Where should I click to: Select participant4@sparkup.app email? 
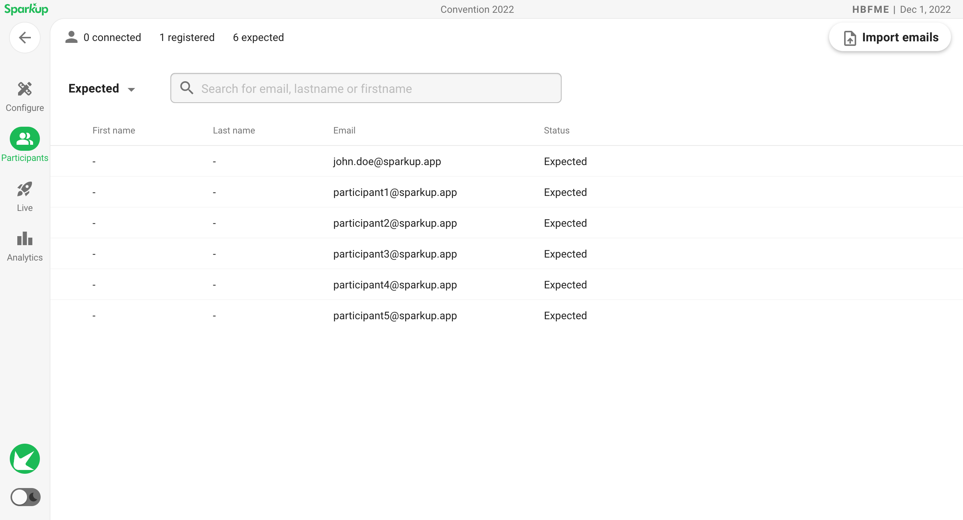click(x=395, y=285)
